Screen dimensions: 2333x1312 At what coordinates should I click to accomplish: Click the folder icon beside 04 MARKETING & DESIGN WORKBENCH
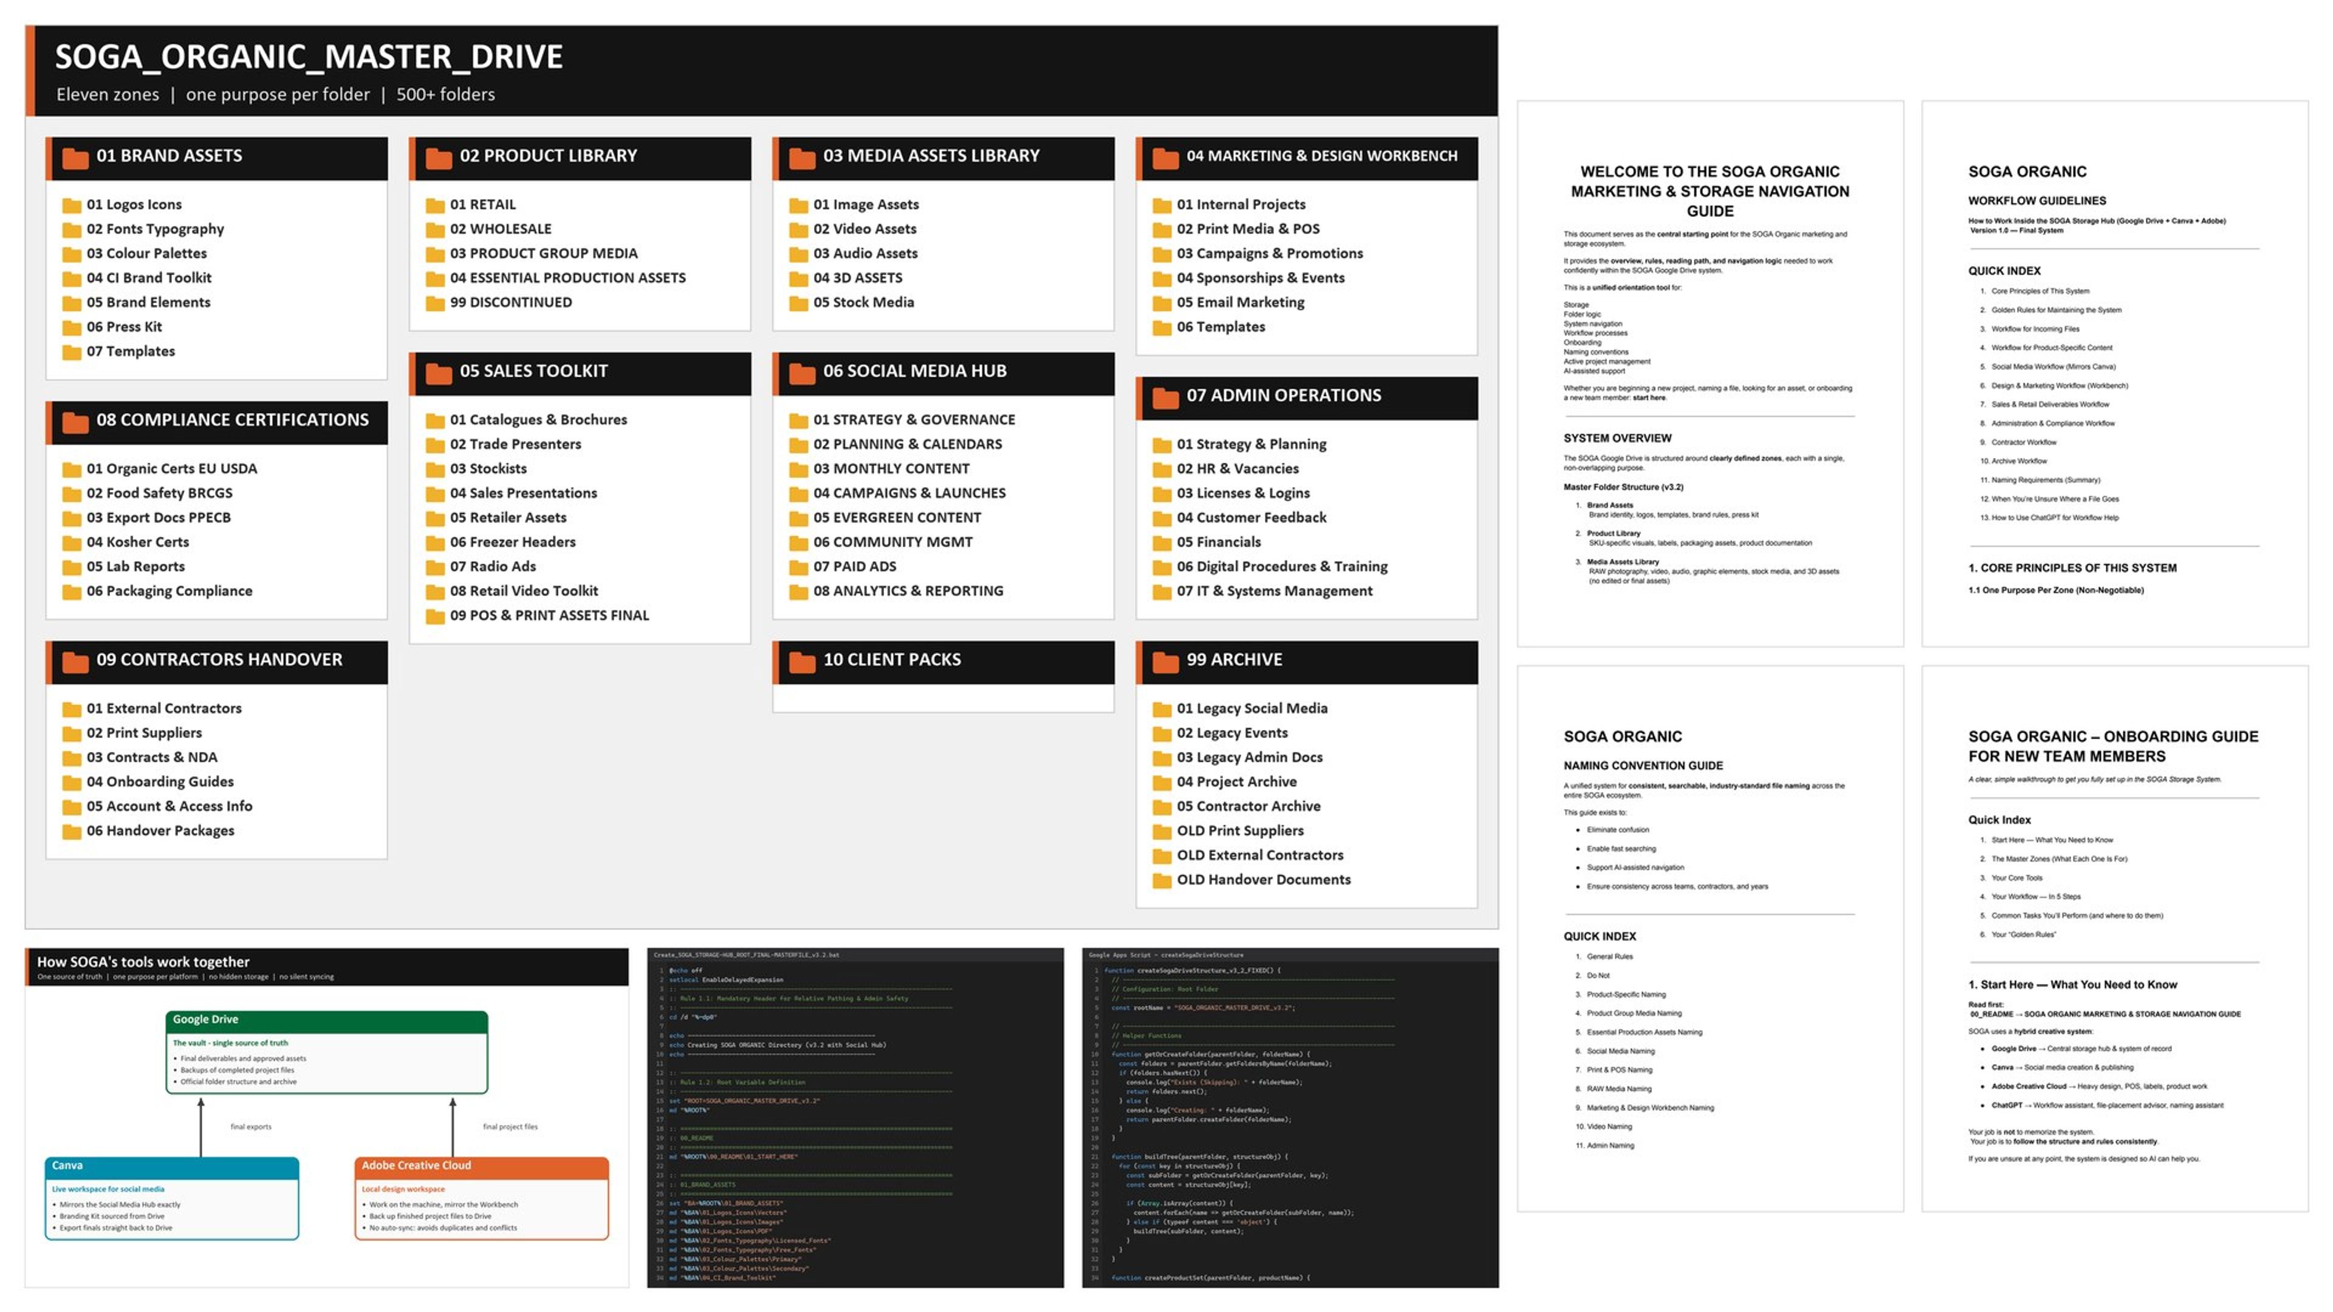1166,157
